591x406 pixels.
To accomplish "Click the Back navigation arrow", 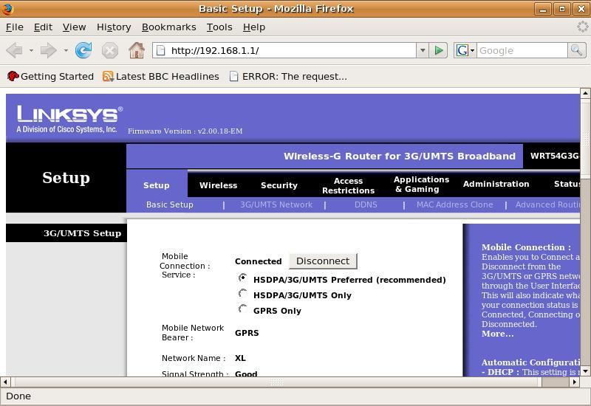I will [14, 50].
